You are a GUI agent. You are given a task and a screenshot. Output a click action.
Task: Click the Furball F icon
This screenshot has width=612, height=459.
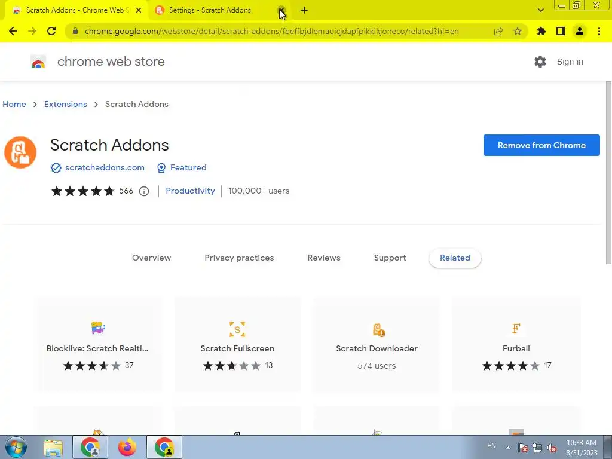pos(516,329)
